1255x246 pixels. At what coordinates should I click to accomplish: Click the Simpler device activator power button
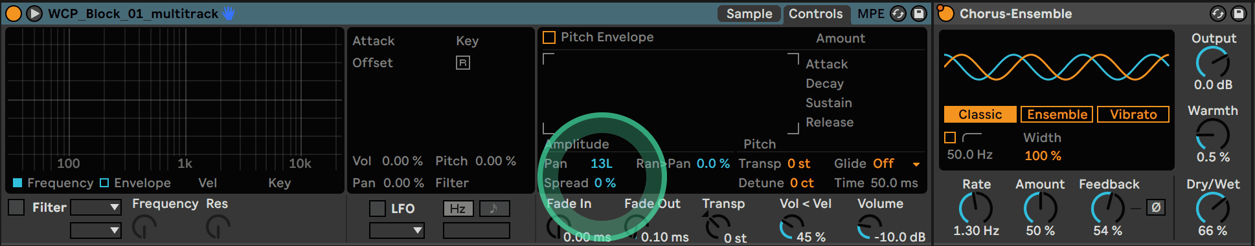click(13, 14)
